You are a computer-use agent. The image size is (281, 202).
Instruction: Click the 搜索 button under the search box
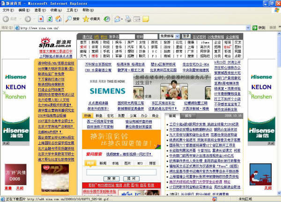coord(111,178)
